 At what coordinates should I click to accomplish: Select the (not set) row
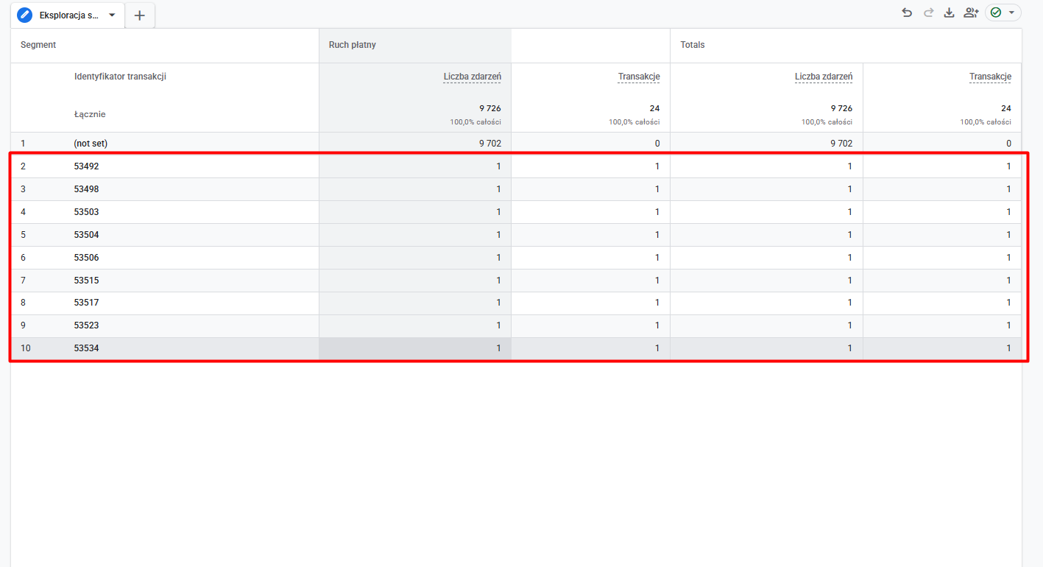(x=516, y=144)
